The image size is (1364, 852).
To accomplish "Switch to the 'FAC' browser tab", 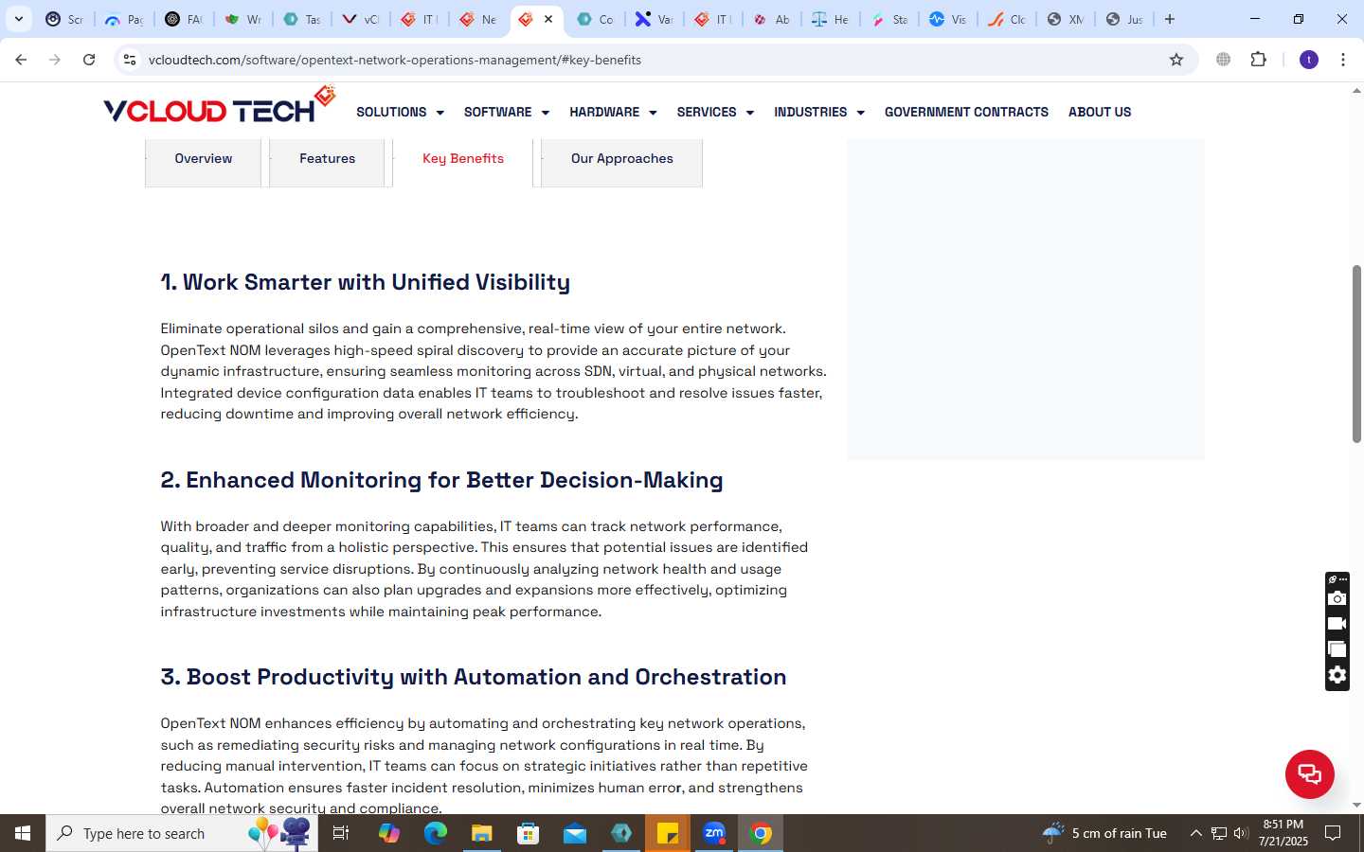I will 183,19.
